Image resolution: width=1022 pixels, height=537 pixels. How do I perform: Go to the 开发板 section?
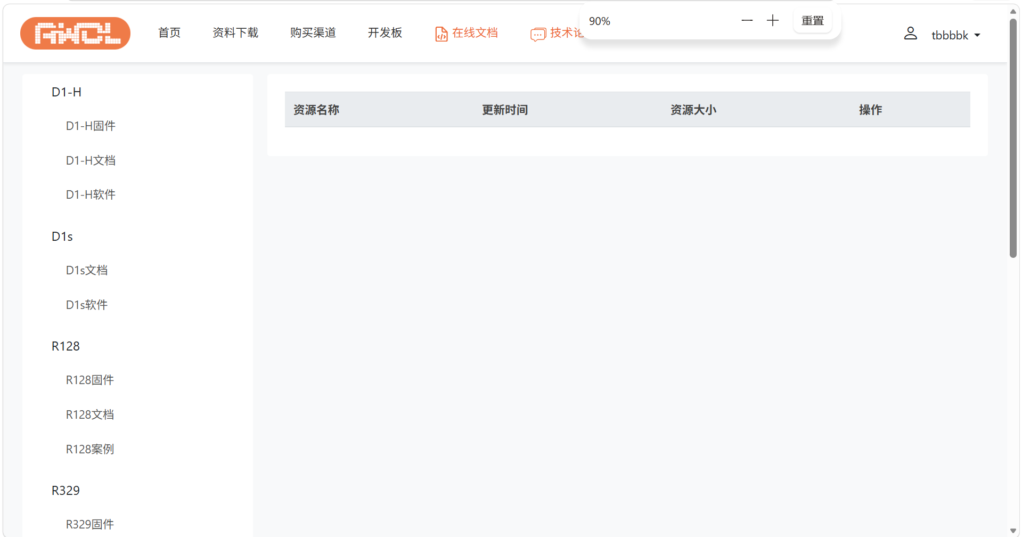(385, 32)
